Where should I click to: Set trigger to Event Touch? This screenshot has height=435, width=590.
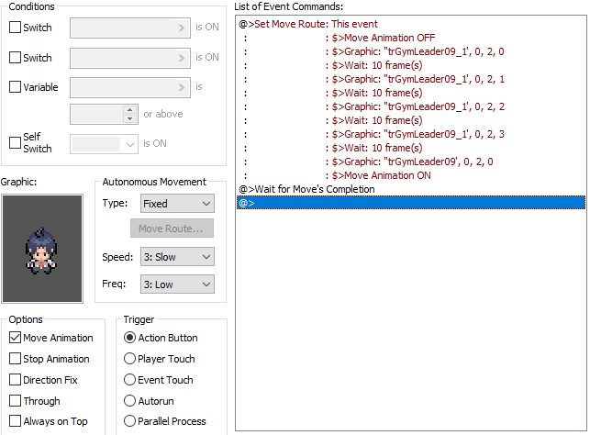click(129, 380)
